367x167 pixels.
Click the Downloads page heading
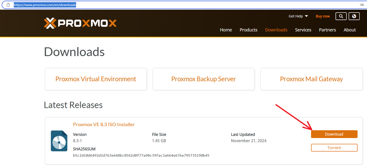coord(74,52)
